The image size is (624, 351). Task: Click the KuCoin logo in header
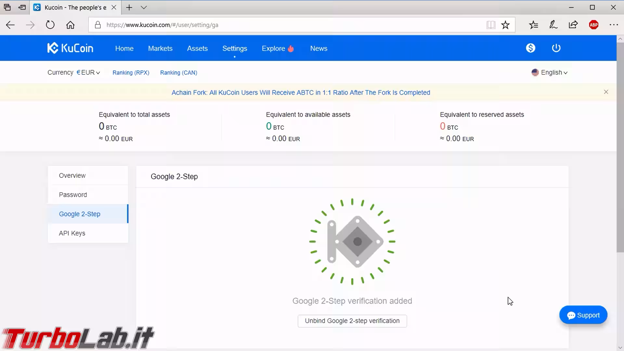point(70,48)
